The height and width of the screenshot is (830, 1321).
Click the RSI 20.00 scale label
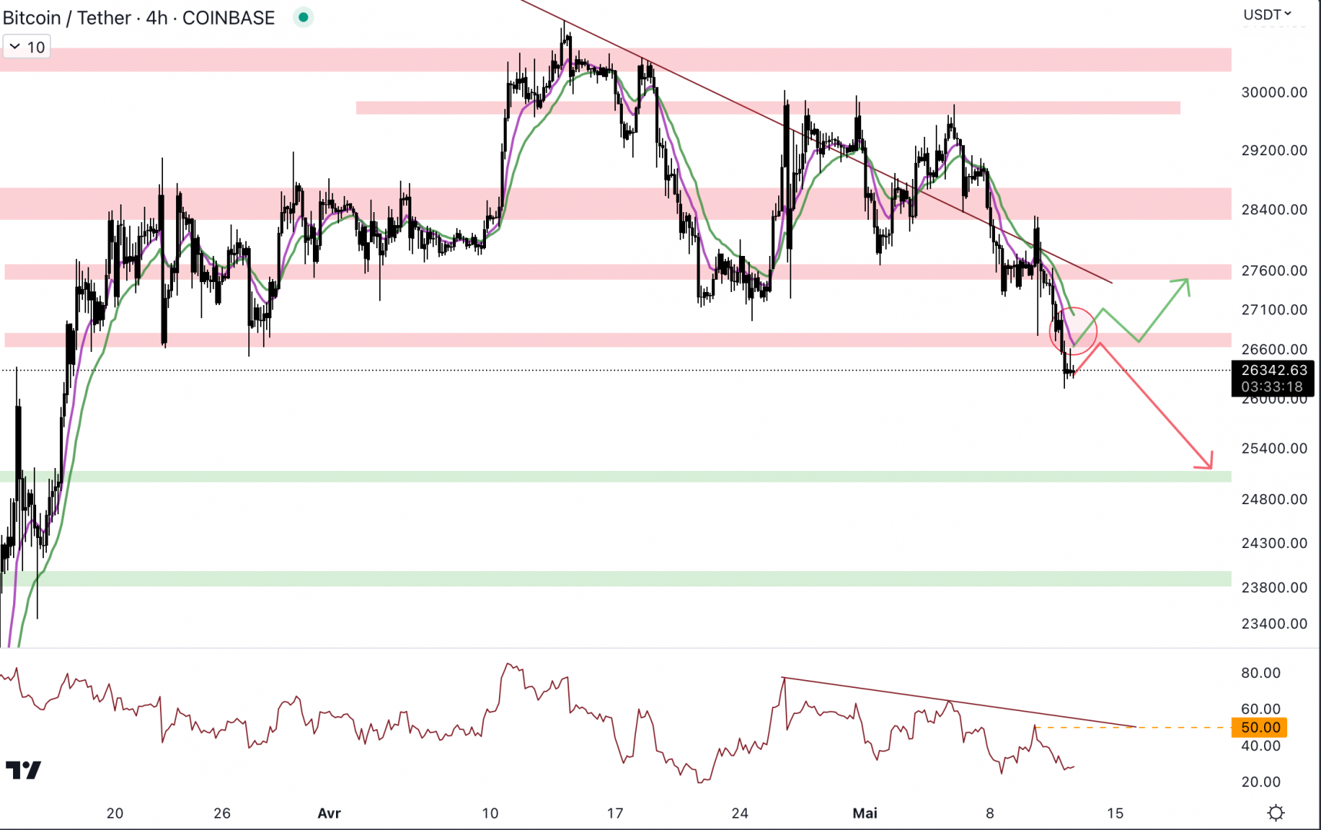pyautogui.click(x=1260, y=782)
